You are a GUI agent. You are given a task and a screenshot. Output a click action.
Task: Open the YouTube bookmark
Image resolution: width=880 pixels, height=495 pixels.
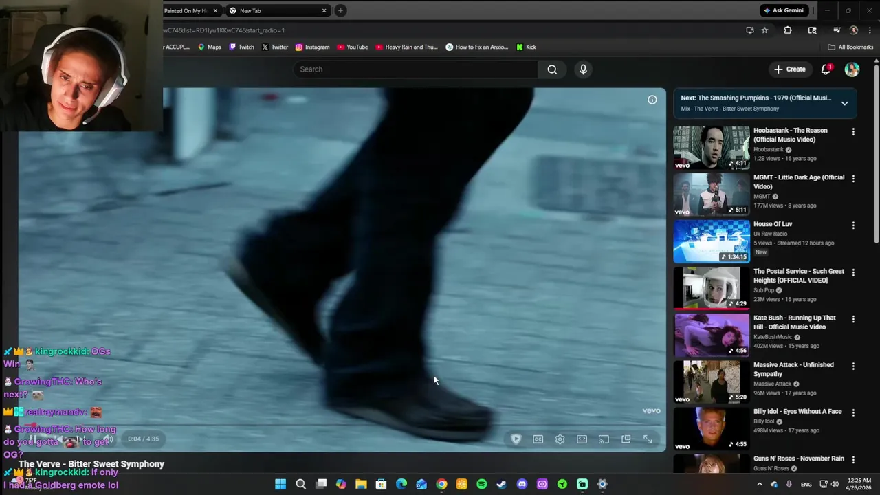pos(353,47)
